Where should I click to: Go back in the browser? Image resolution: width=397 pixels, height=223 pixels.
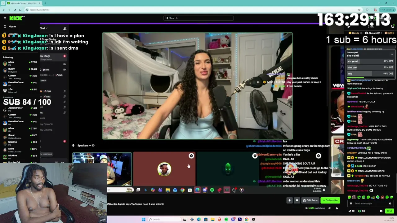pyautogui.click(x=3, y=10)
